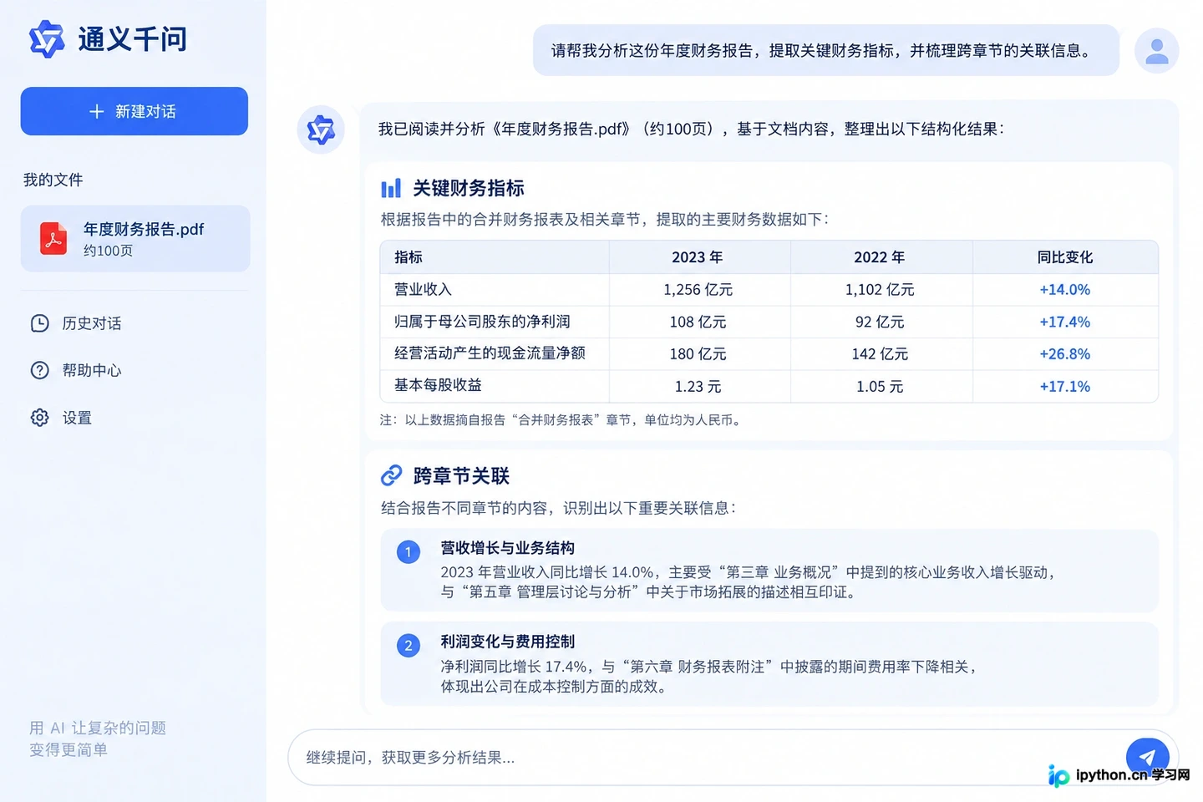Start a new chat with 新建对话
This screenshot has width=1203, height=802.
pyautogui.click(x=135, y=111)
